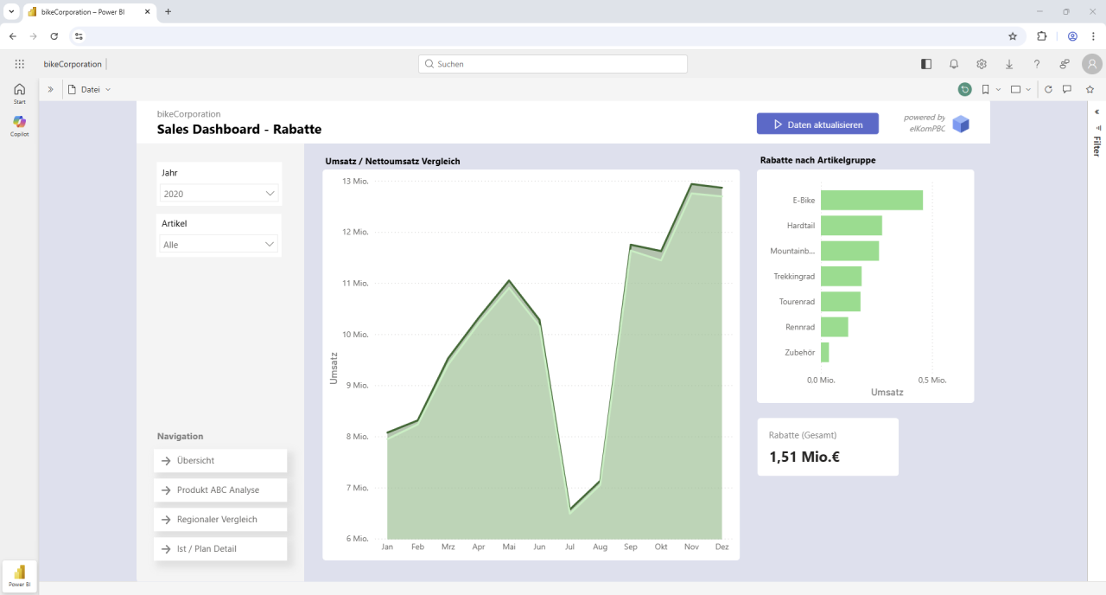The height and width of the screenshot is (595, 1106).
Task: Refresh the report visuals with the circular arrow
Action: [1046, 89]
